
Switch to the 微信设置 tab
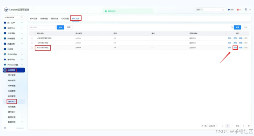(x=44, y=19)
